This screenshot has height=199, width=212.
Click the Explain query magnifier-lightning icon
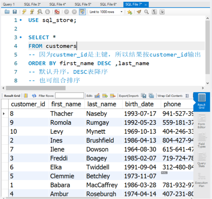pyautogui.click(x=40, y=12)
